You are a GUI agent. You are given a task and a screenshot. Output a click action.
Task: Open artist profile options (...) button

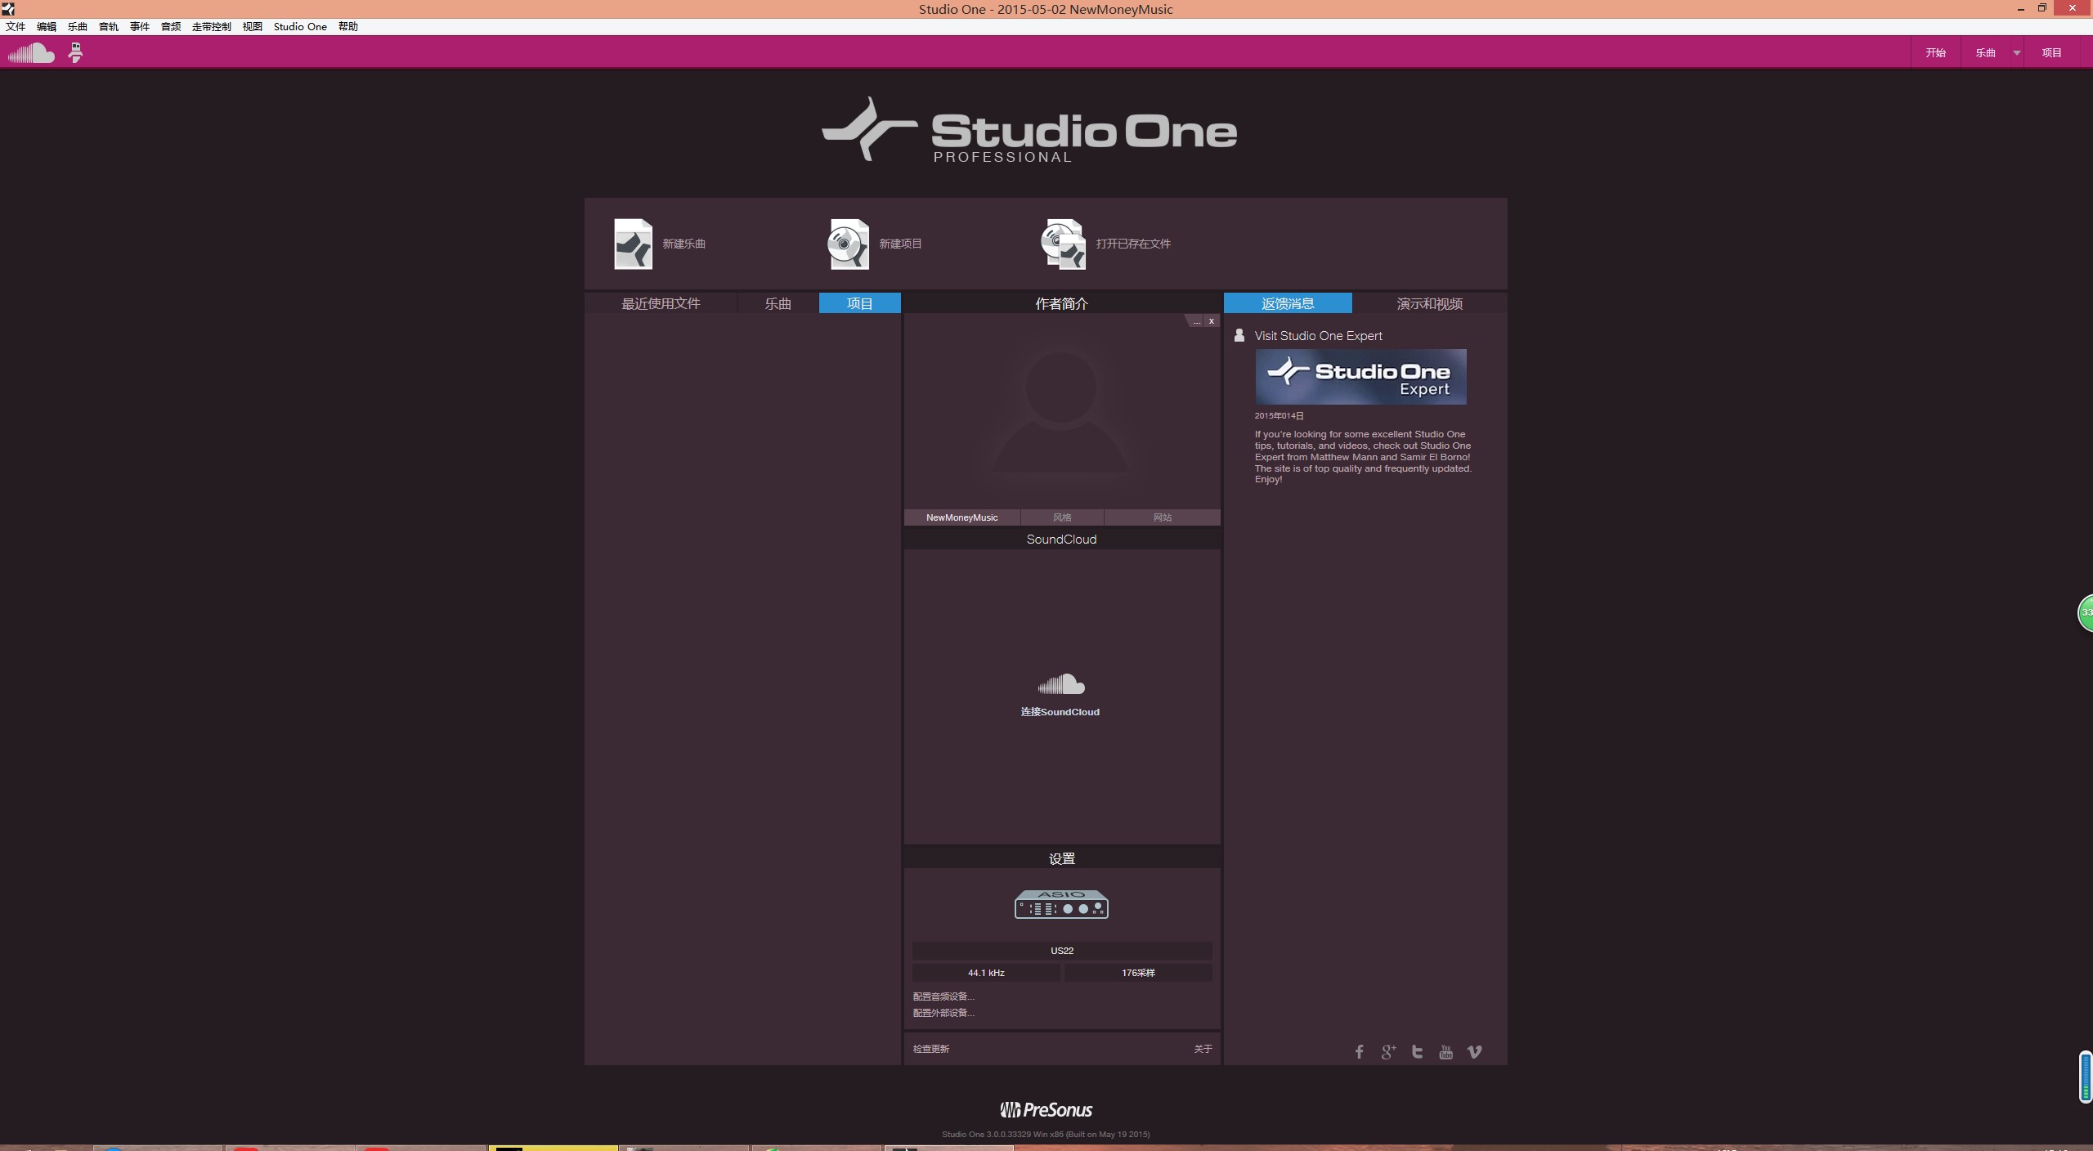coord(1196,321)
